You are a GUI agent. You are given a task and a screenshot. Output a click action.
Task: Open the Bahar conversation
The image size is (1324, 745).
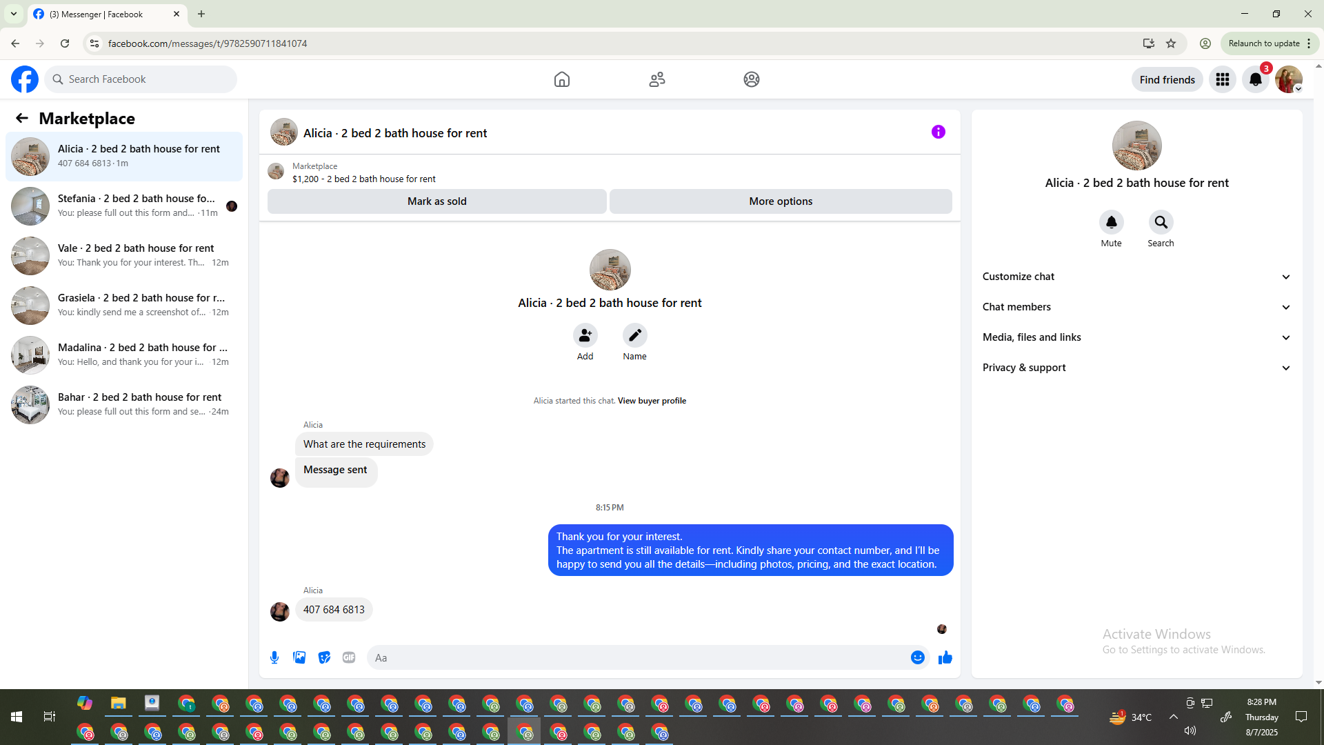click(x=124, y=405)
